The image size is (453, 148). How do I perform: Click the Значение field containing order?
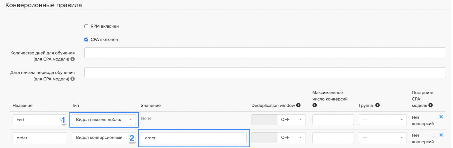194,138
